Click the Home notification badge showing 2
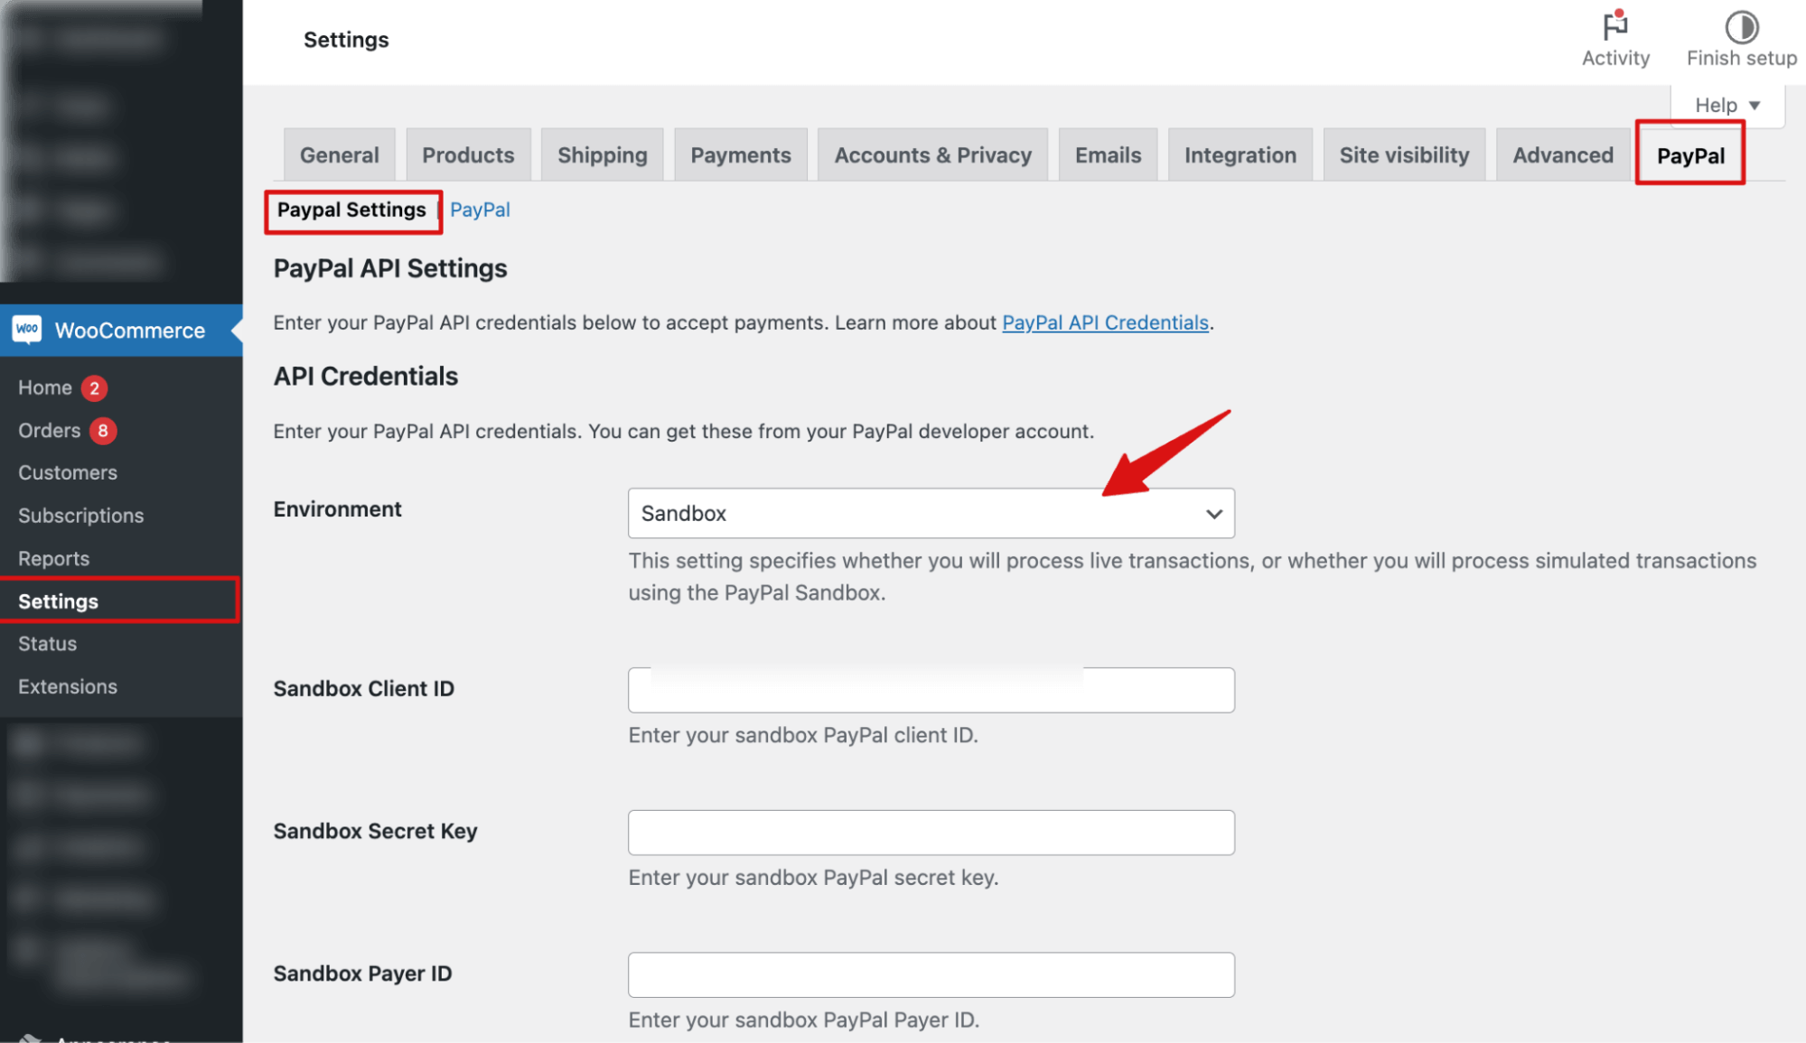 pos(94,388)
